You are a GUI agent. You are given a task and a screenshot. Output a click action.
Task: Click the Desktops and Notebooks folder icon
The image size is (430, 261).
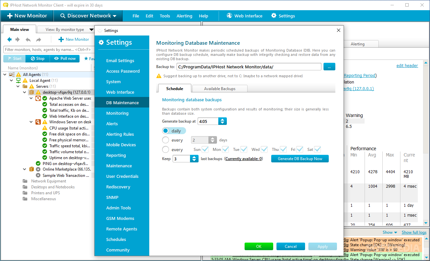[25, 187]
